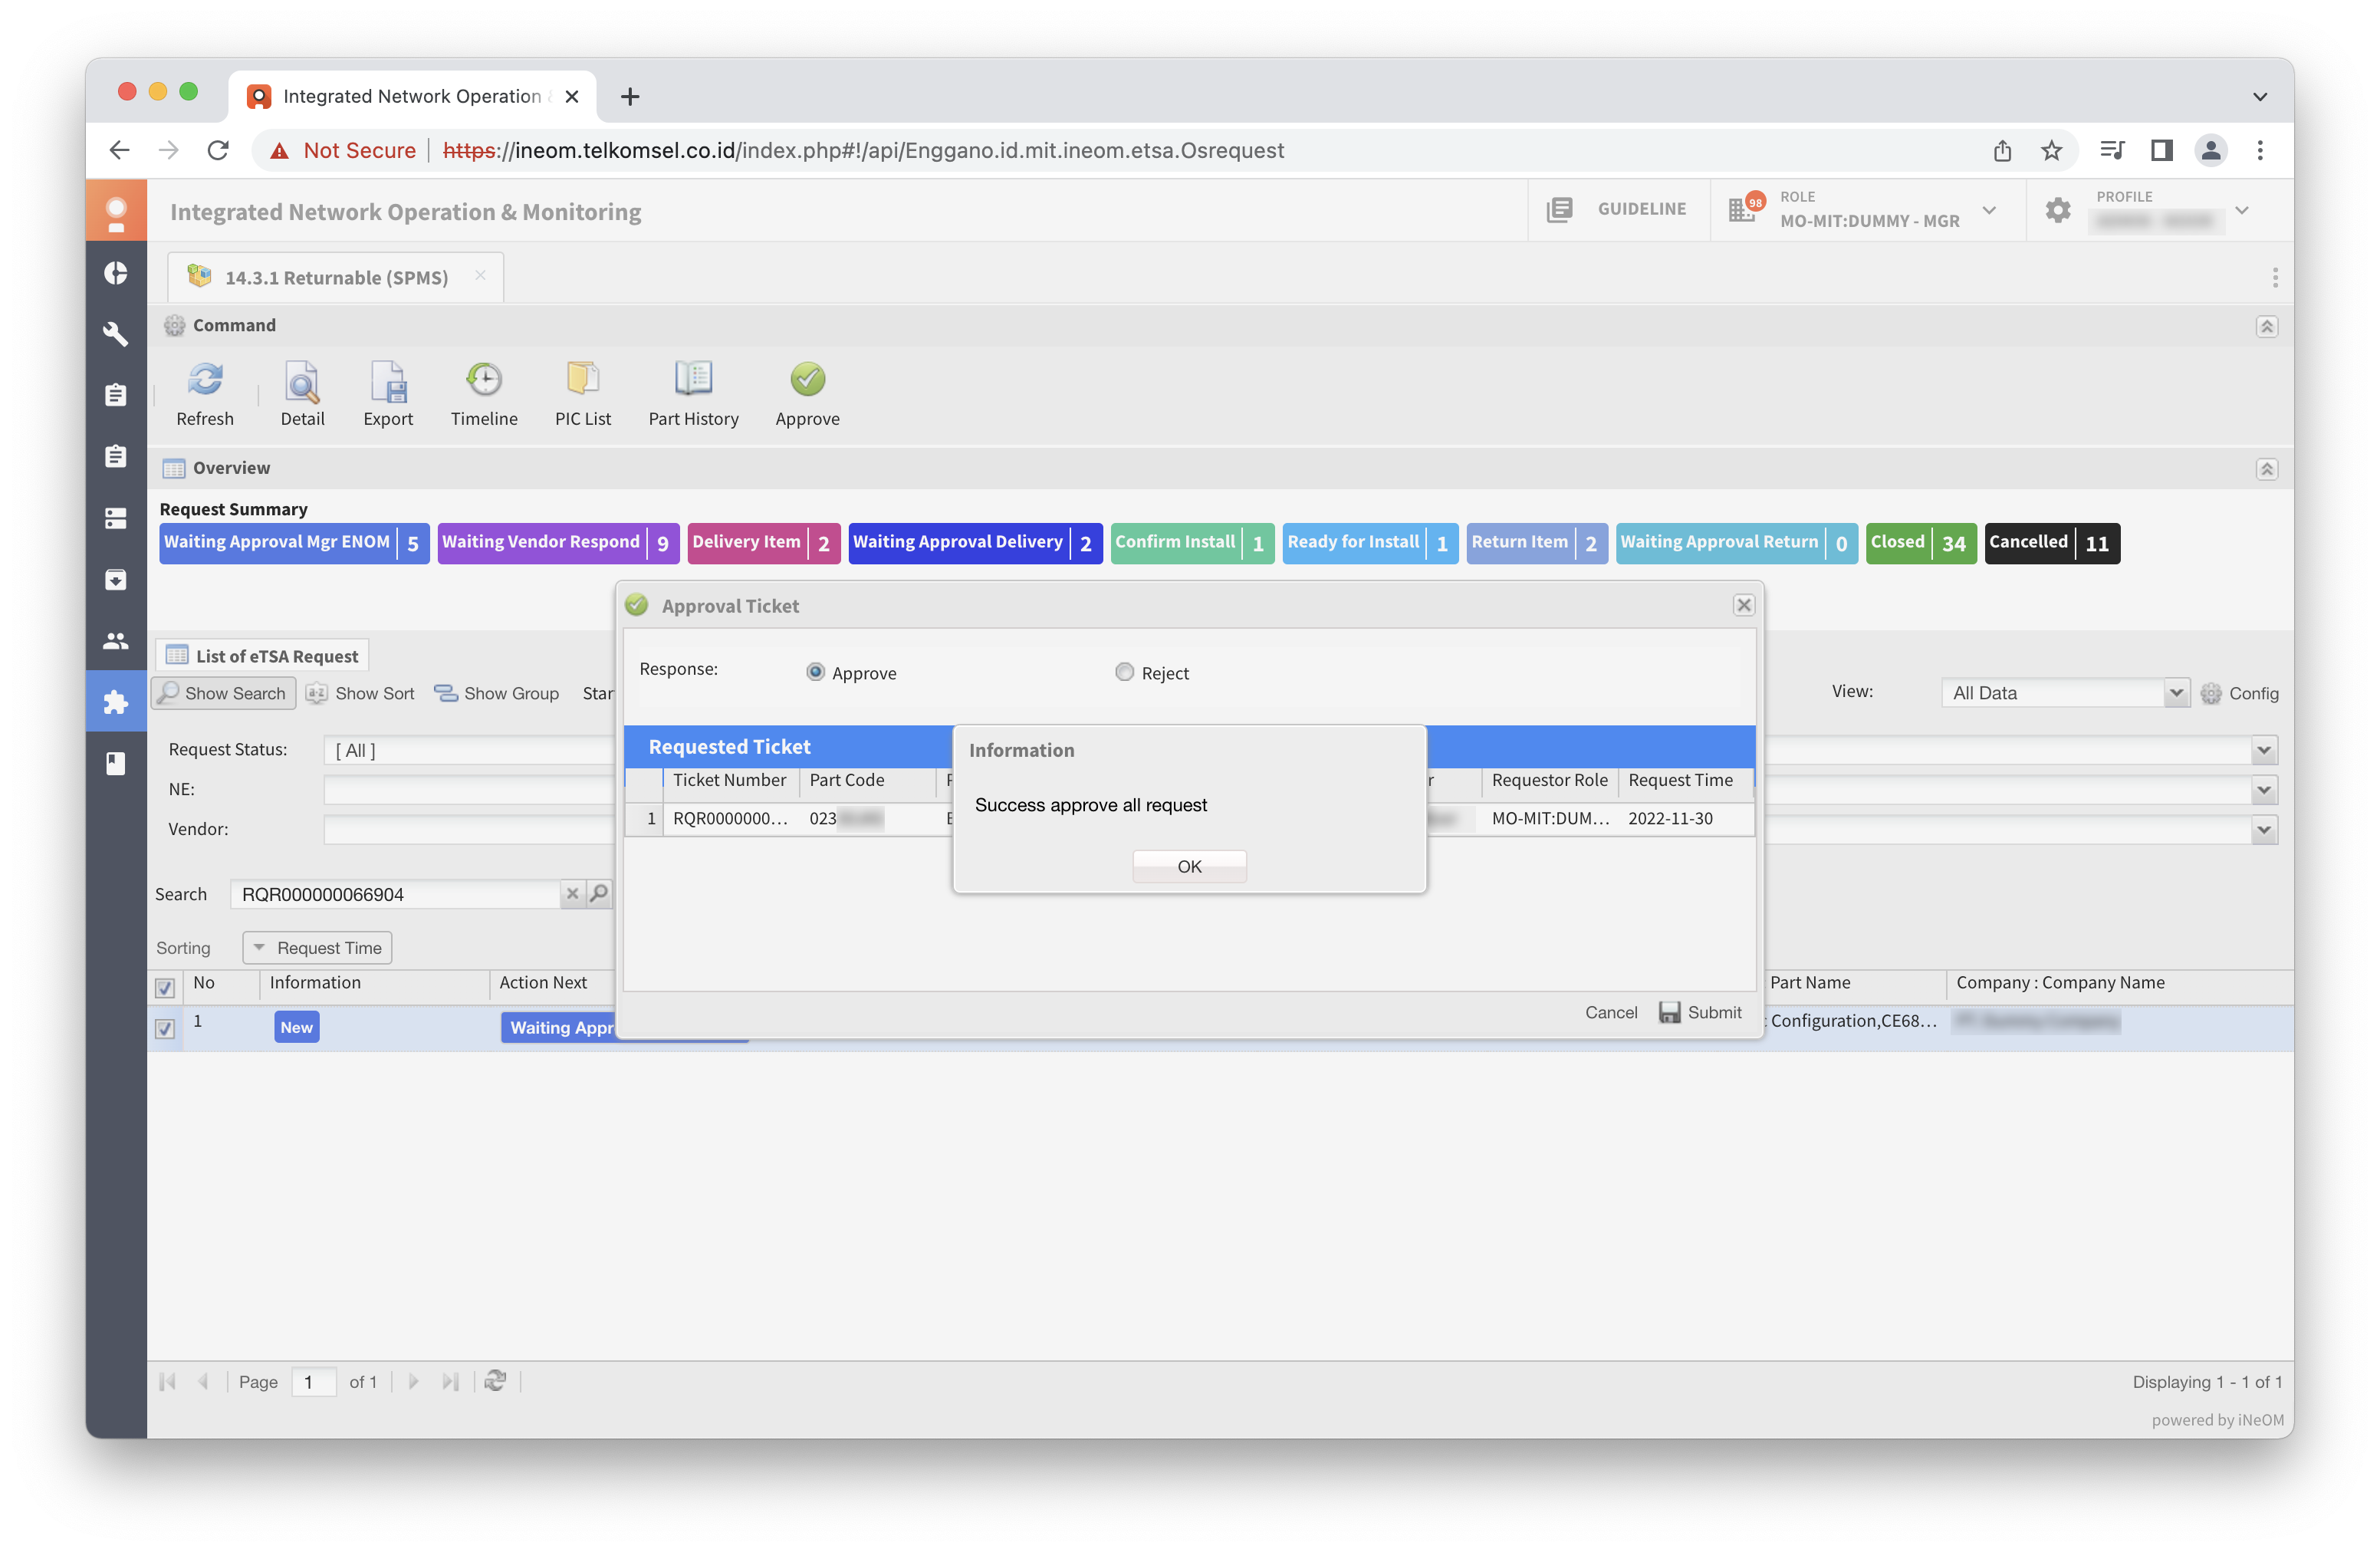Open the puzzle piece plugin sidebar icon
Screen dimensions: 2380x1552
pyautogui.click(x=116, y=702)
